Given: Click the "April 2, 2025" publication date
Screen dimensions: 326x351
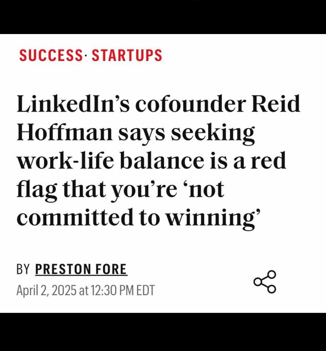Looking at the screenshot, I should [x=45, y=290].
